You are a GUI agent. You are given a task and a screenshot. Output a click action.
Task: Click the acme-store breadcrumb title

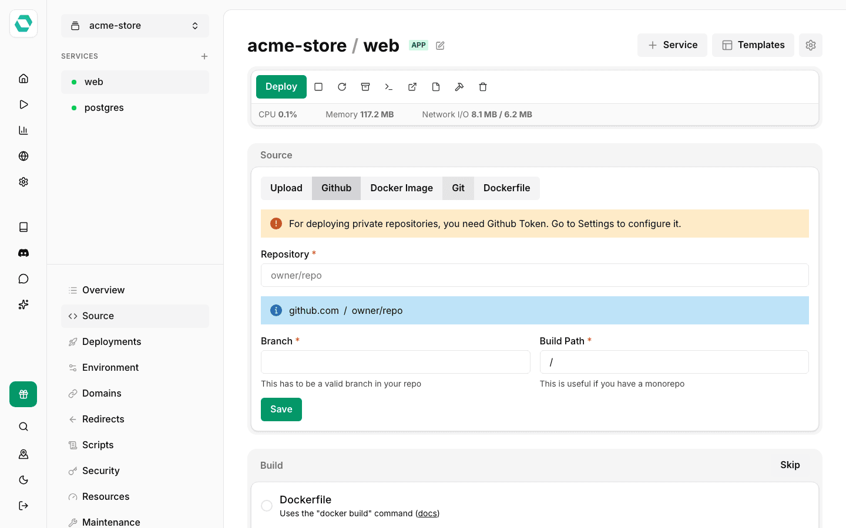297,46
